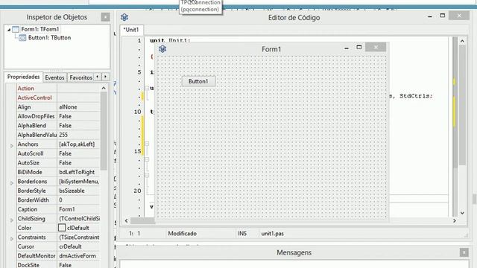Minimize the Editor de Código window
Image resolution: width=477 pixels, height=268 pixels.
click(430, 16)
